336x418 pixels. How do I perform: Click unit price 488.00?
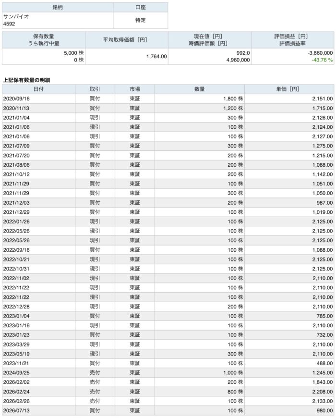[324, 363]
